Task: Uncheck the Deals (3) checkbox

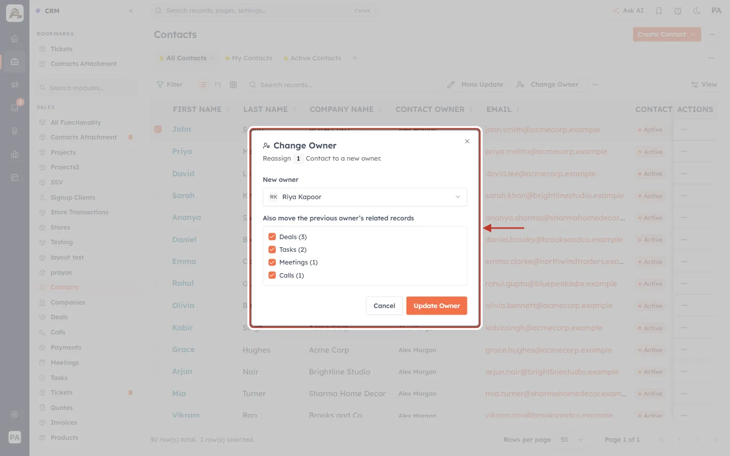Action: 272,237
